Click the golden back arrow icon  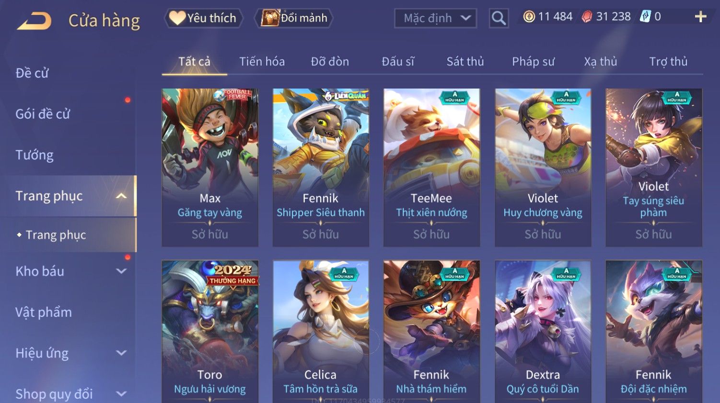(x=34, y=22)
